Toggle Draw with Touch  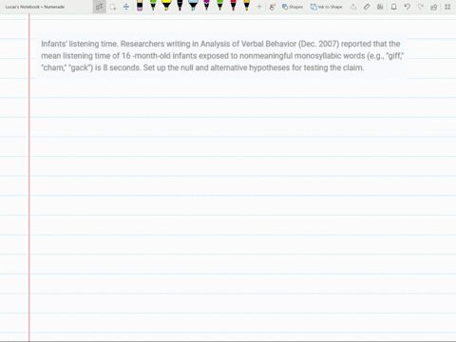[x=272, y=7]
